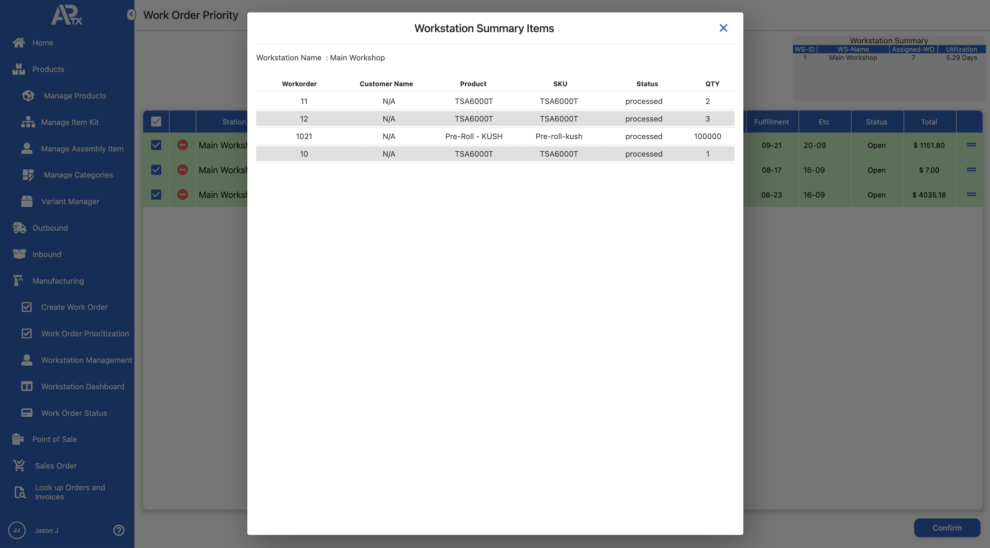990x548 pixels.
Task: Click the Manage Item Kit hierarchy icon
Action: (x=28, y=122)
